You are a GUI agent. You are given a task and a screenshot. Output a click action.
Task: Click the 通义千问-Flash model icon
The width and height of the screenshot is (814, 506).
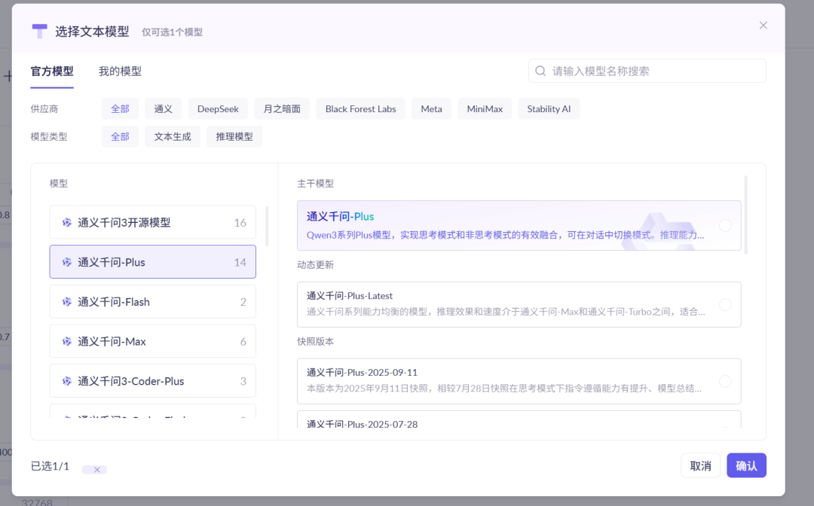pyautogui.click(x=68, y=301)
